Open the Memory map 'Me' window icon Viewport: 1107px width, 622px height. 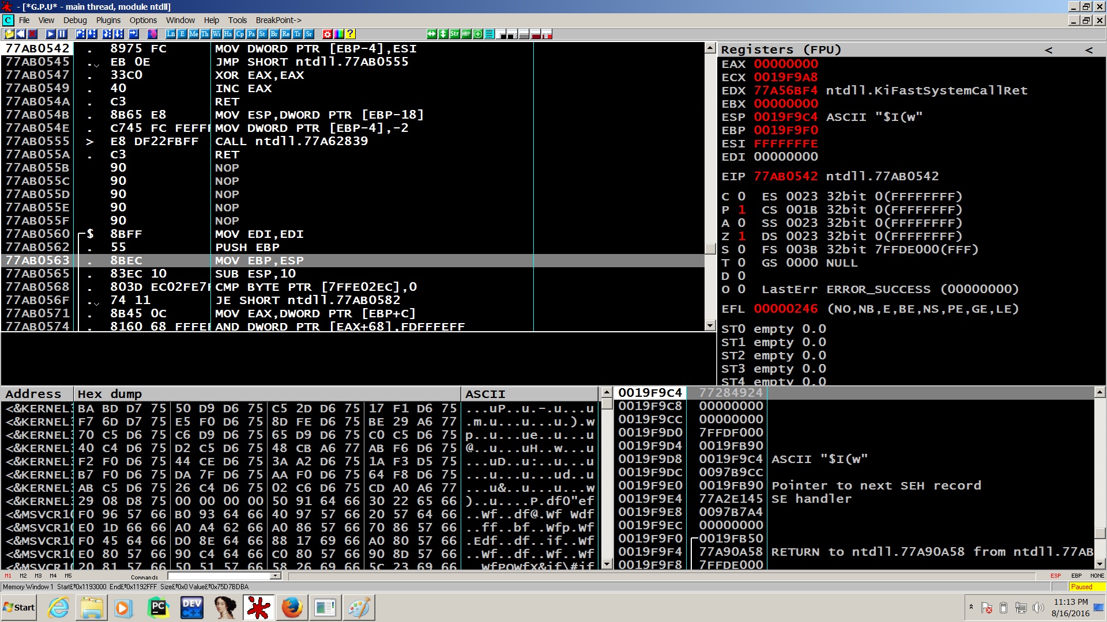(194, 35)
